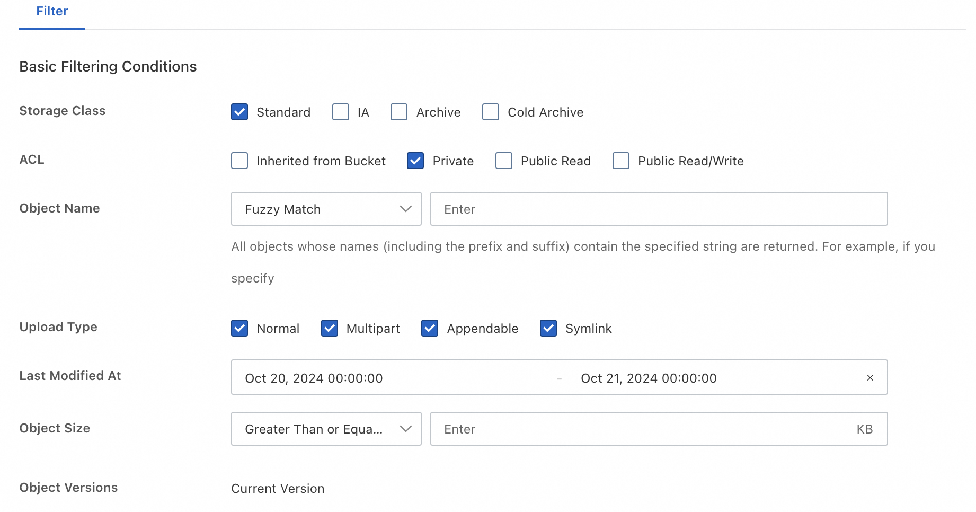The image size is (976, 512).
Task: Click the Object Versions label
Action: pyautogui.click(x=68, y=488)
